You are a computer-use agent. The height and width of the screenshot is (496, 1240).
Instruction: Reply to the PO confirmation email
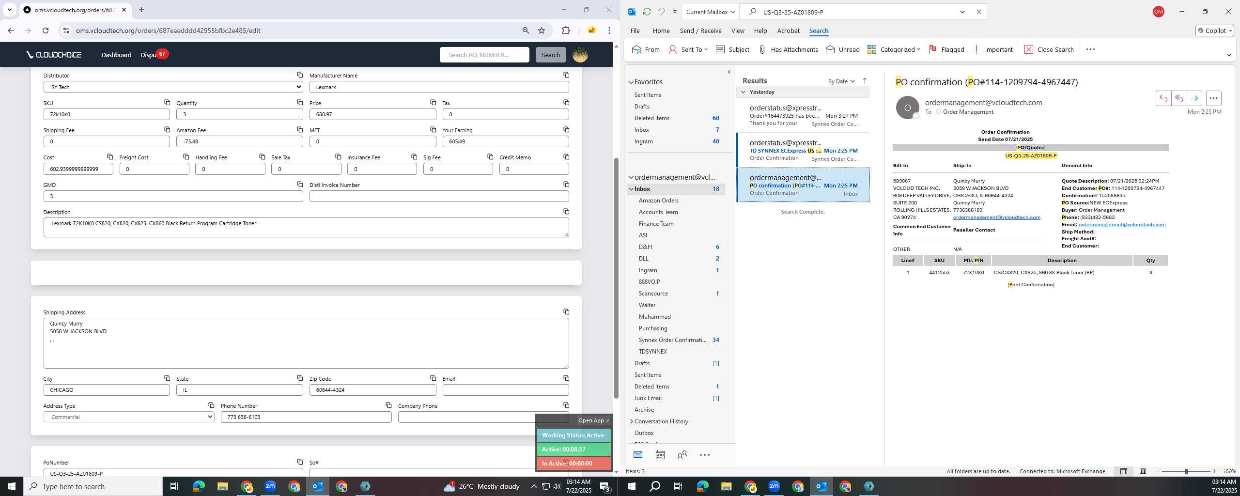tap(1163, 98)
